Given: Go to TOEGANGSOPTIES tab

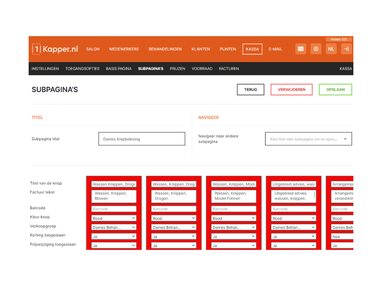Looking at the screenshot, I should (82, 69).
